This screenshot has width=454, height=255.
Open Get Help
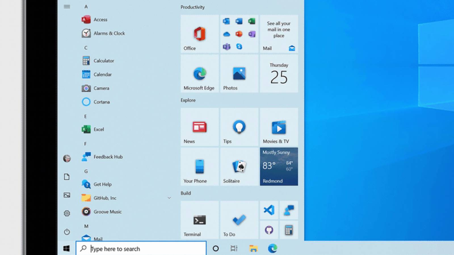click(x=97, y=184)
